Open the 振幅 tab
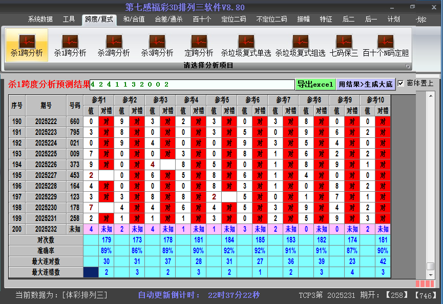Screen dimensions: 443x304 coord(303,19)
